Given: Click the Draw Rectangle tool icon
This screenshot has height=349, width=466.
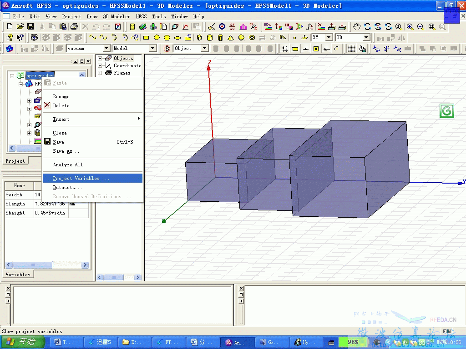Looking at the screenshot, I should click(x=146, y=38).
